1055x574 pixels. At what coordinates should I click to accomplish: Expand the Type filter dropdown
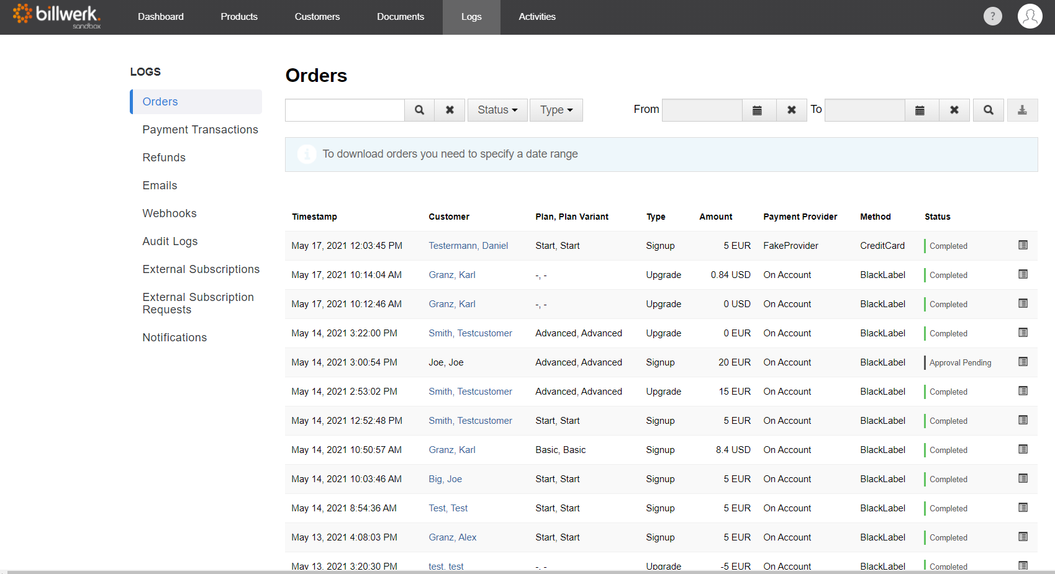[556, 110]
